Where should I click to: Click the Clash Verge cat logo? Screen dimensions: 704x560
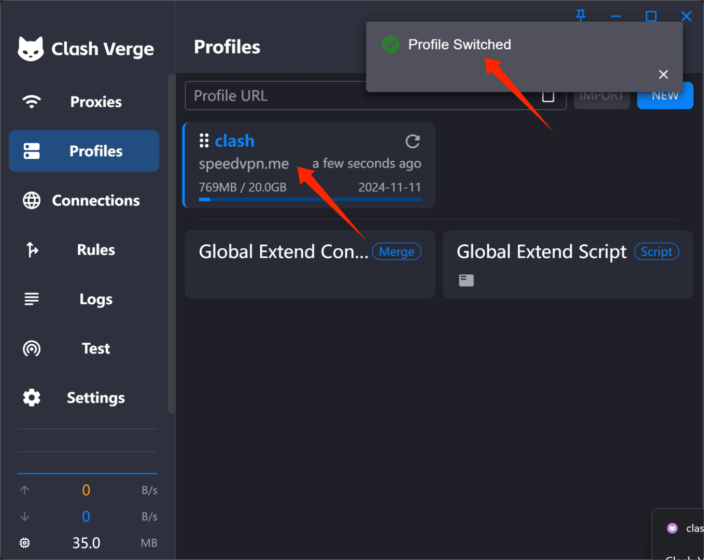coord(31,49)
